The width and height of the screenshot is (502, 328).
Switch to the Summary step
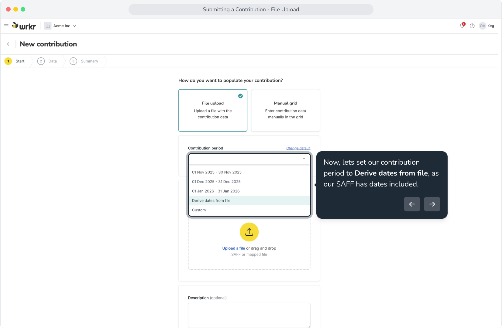pos(84,61)
